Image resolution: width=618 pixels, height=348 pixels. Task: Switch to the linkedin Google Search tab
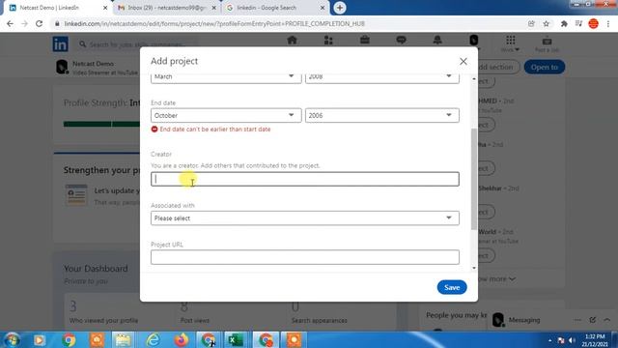(x=273, y=8)
